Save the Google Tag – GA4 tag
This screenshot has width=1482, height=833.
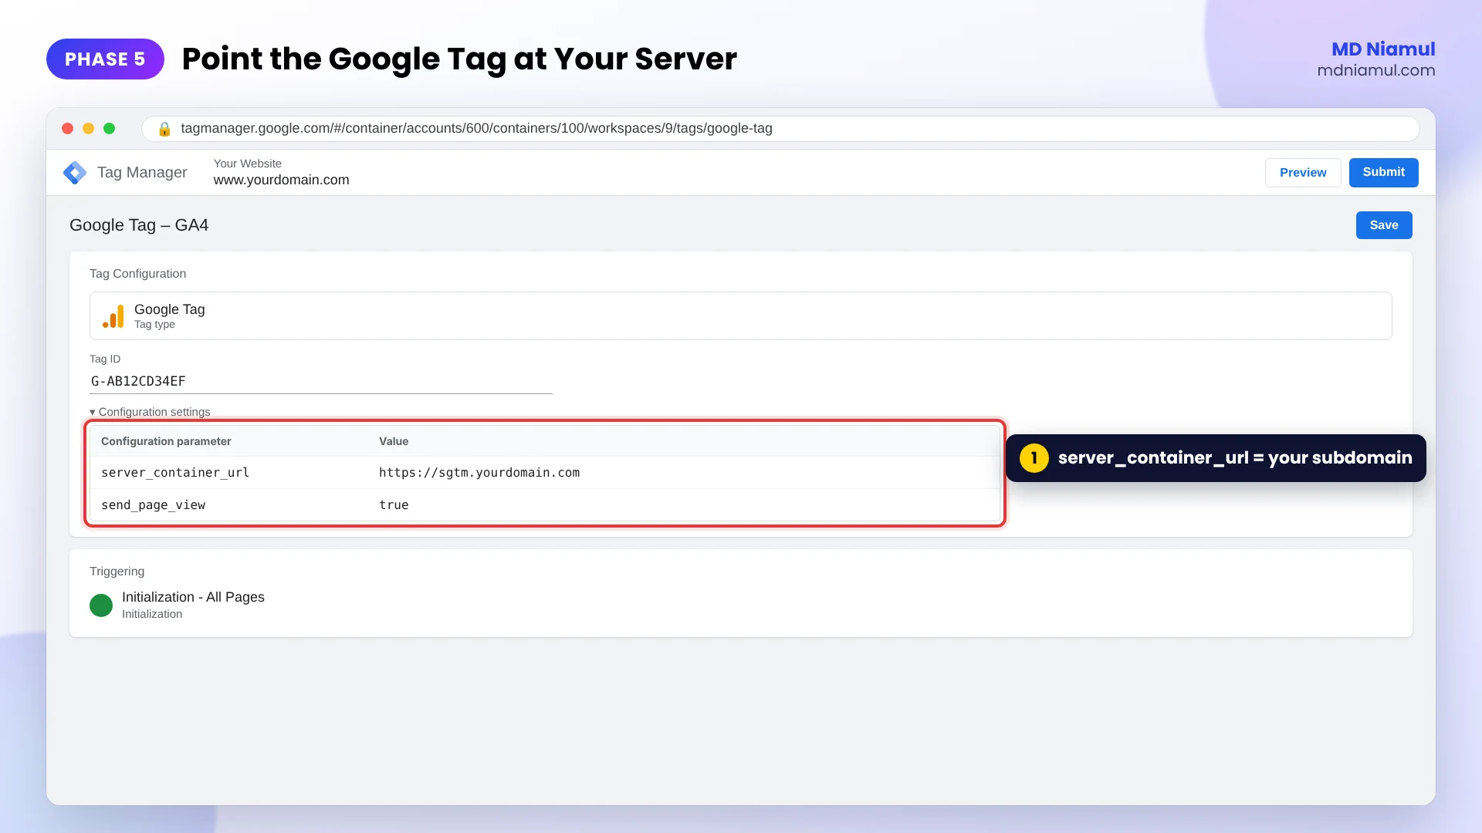(x=1384, y=225)
